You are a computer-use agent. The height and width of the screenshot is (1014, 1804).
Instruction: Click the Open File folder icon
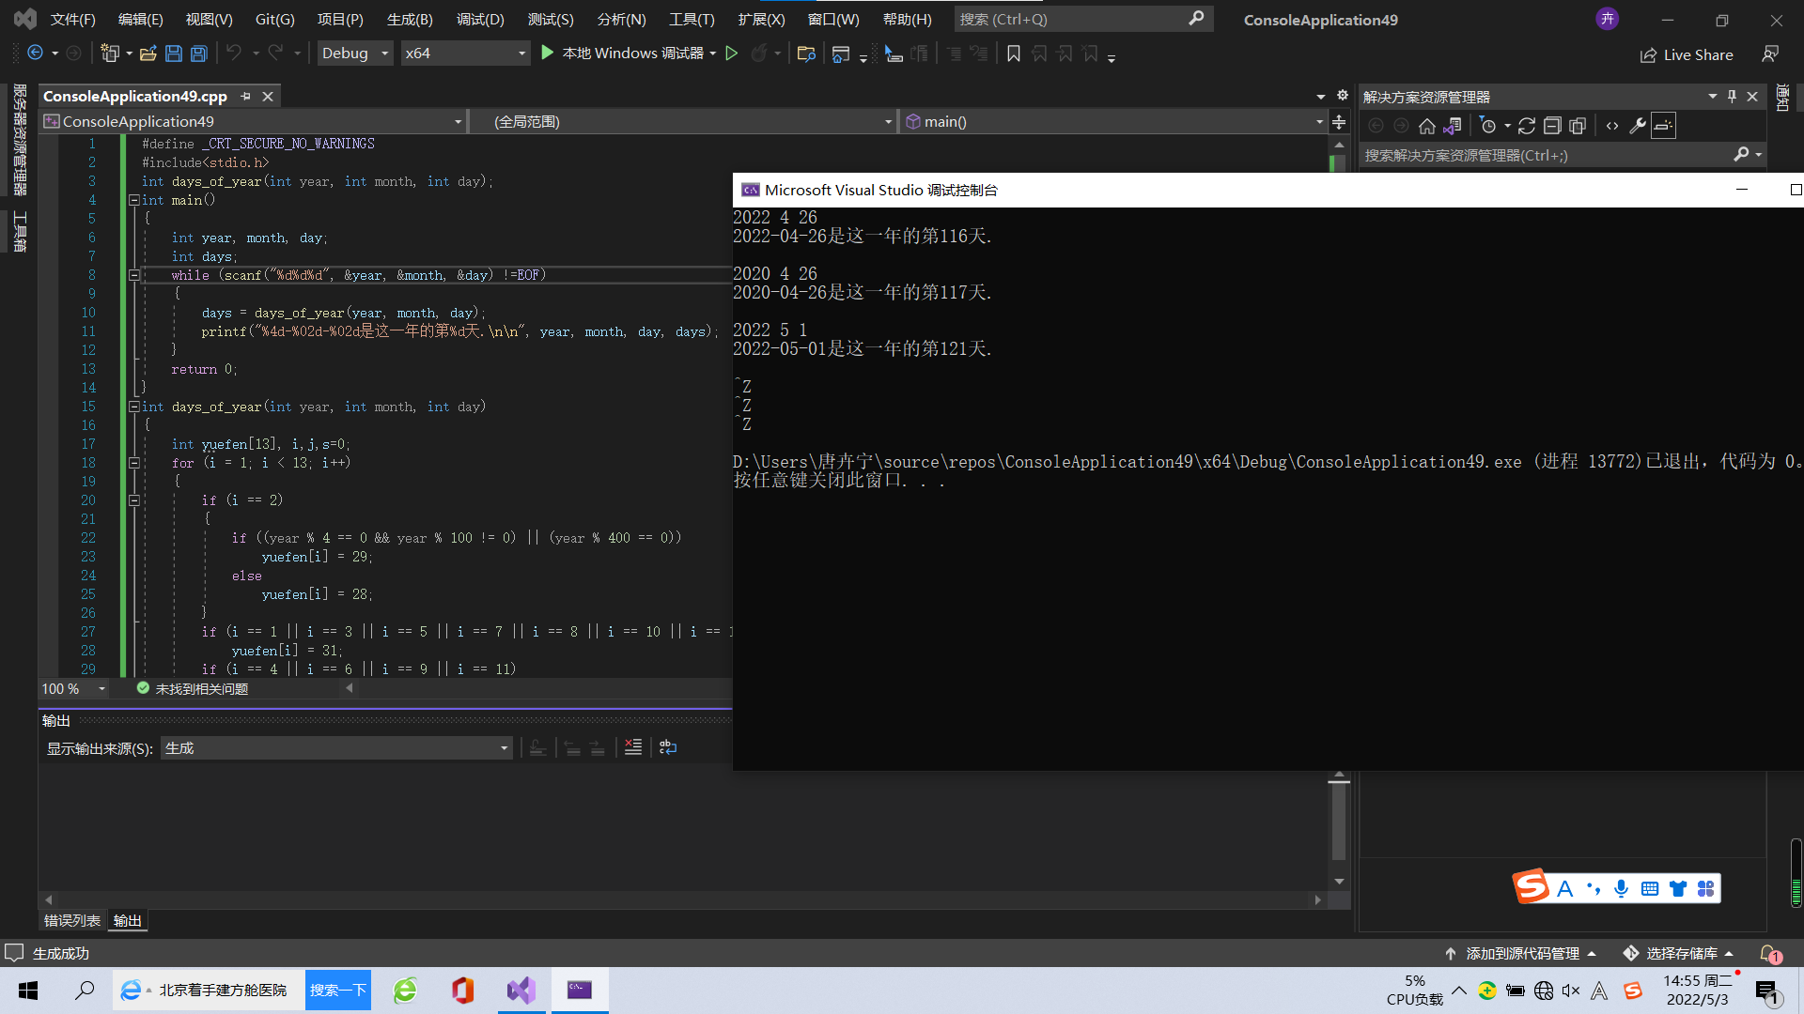tap(148, 54)
